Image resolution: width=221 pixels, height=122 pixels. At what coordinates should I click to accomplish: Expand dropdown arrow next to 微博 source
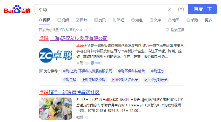coord(87,117)
